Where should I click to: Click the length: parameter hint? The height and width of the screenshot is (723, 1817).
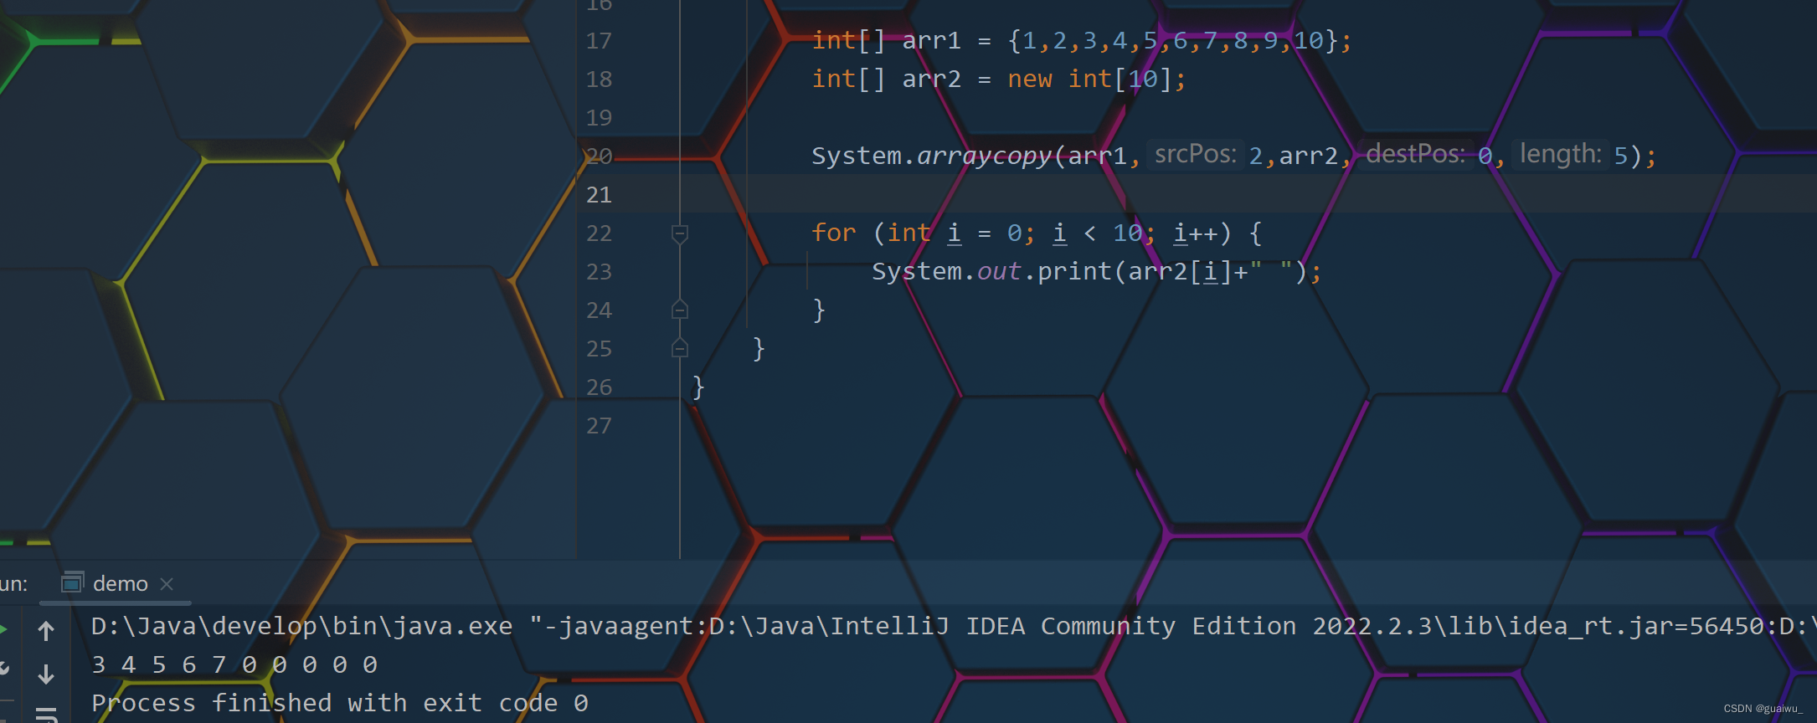(x=1560, y=154)
